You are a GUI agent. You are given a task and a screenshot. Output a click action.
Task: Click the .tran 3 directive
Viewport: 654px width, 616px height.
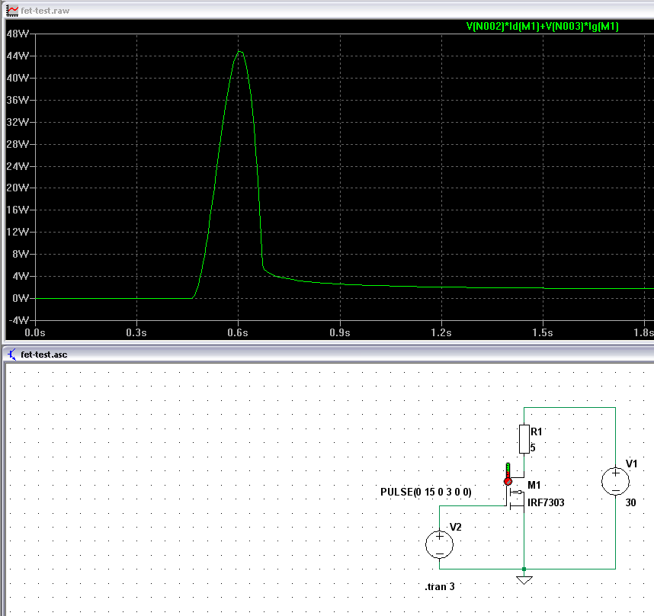pyautogui.click(x=440, y=587)
